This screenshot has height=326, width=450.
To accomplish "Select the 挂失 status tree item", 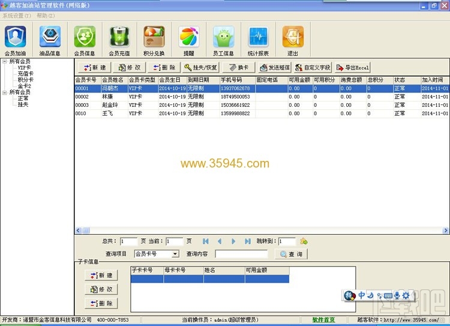I will [23, 104].
